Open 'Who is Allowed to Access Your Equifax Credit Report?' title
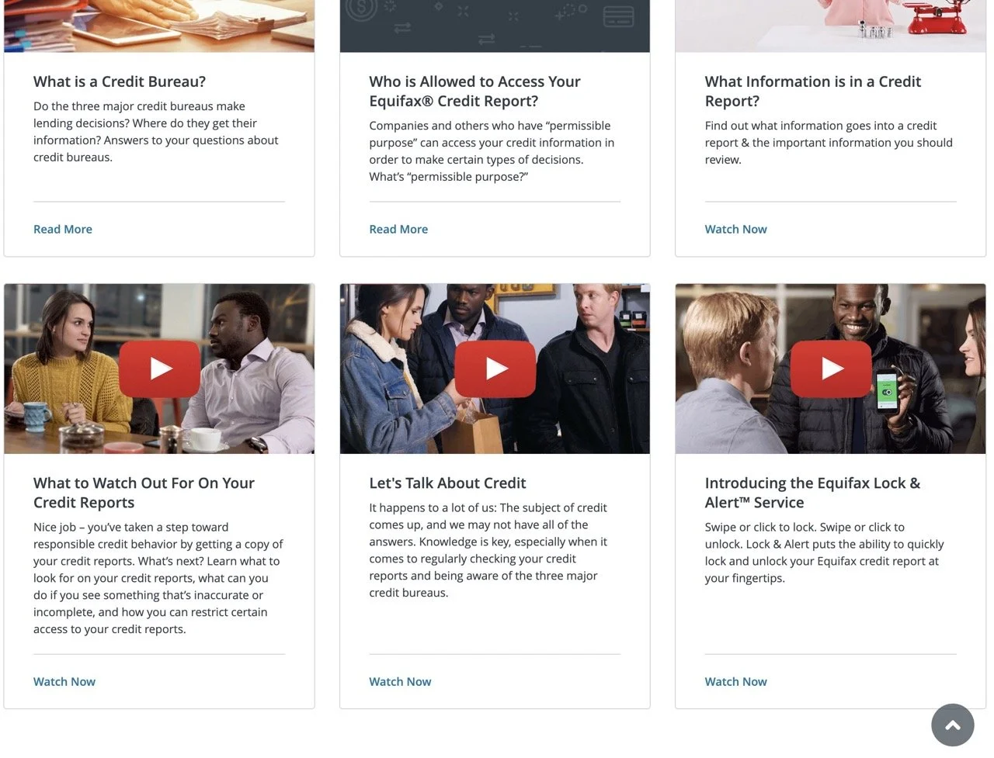This screenshot has width=994, height=758. click(474, 92)
